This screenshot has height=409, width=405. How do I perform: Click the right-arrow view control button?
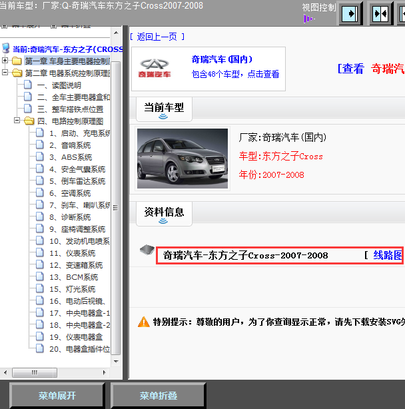coord(351,13)
